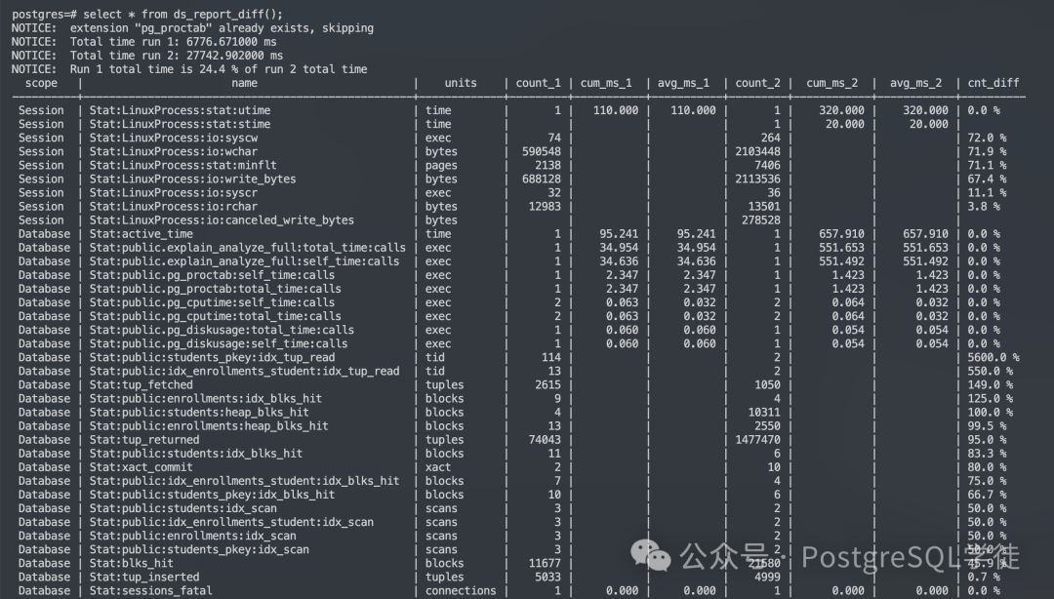The width and height of the screenshot is (1054, 599).
Task: Select 'Stat:LinuxProcess:stat:utime' row name
Action: [181, 110]
